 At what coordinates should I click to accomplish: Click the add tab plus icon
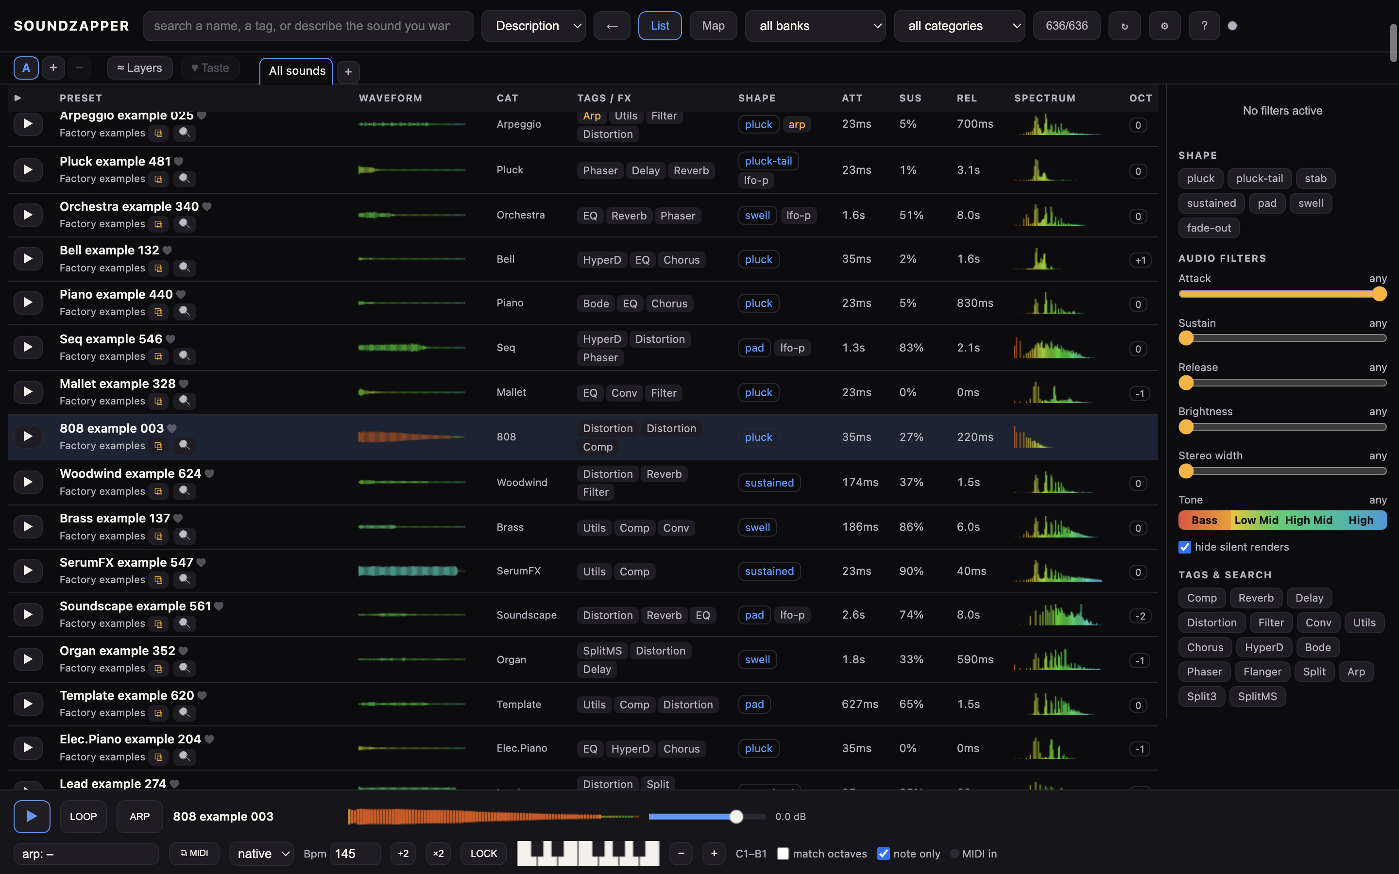point(348,72)
